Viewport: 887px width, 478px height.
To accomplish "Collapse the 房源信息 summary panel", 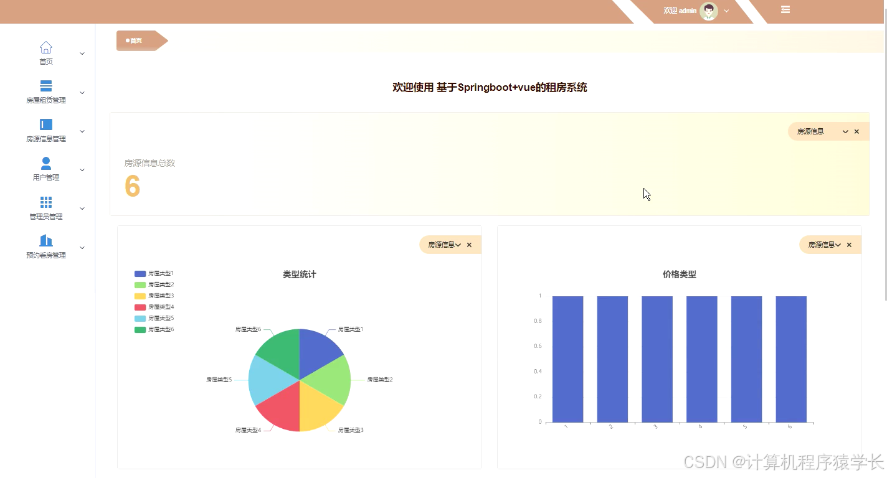I will click(845, 131).
